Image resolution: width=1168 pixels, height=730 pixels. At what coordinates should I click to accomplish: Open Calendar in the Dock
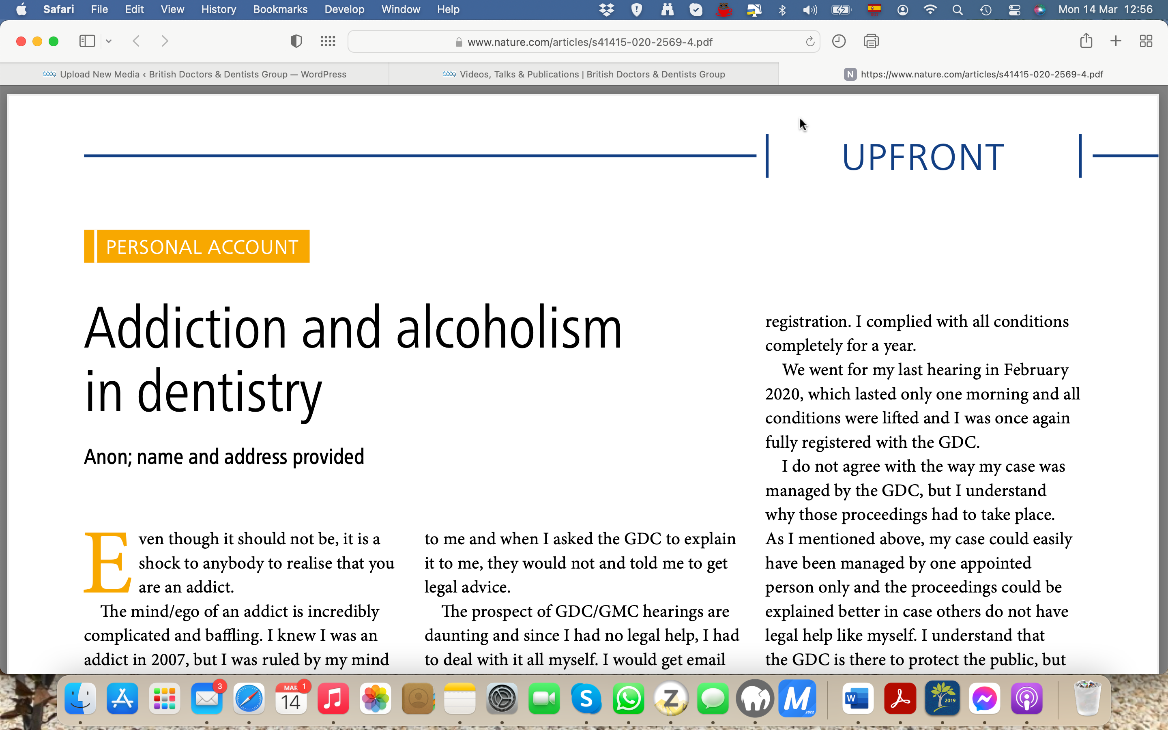[x=291, y=698]
